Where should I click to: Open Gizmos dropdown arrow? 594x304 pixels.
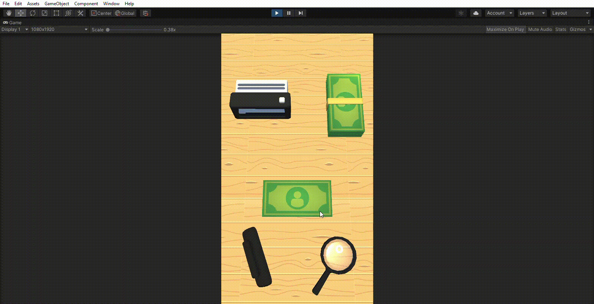click(591, 29)
